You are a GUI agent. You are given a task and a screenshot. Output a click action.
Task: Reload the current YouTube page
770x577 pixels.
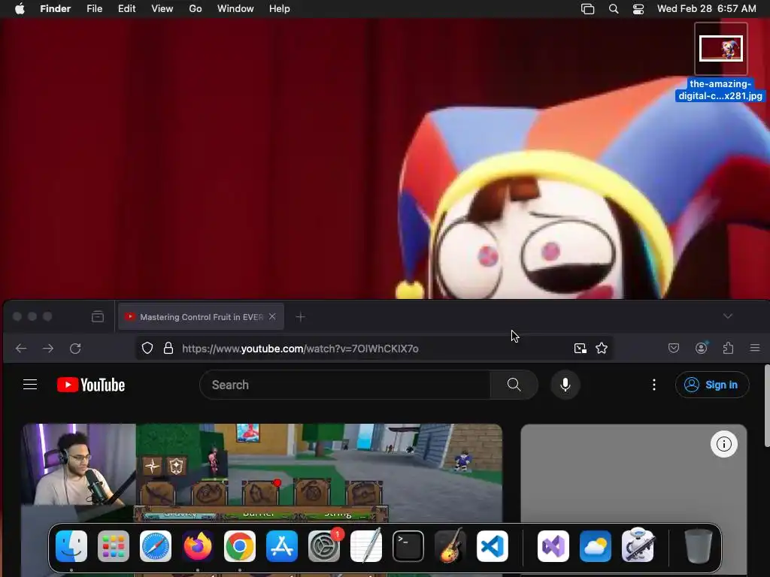[x=75, y=349]
